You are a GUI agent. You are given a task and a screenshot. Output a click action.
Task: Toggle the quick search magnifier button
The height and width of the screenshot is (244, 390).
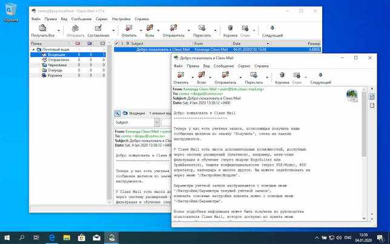(x=117, y=113)
